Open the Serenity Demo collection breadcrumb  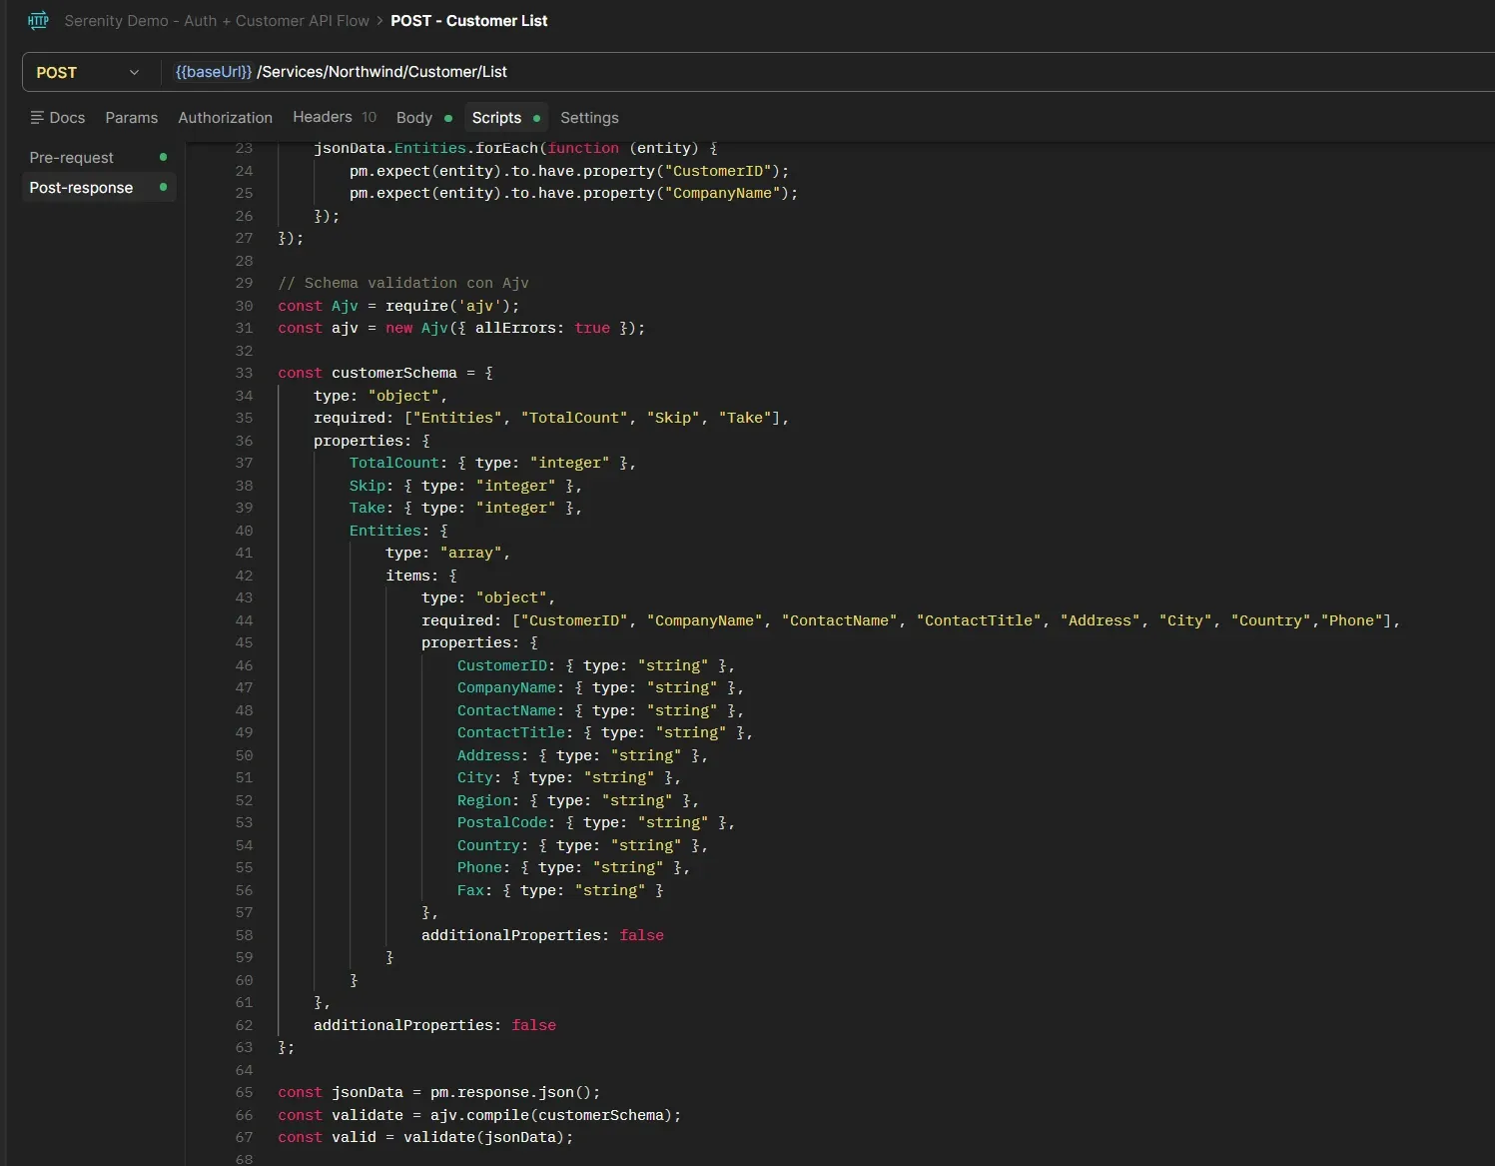[x=217, y=20]
